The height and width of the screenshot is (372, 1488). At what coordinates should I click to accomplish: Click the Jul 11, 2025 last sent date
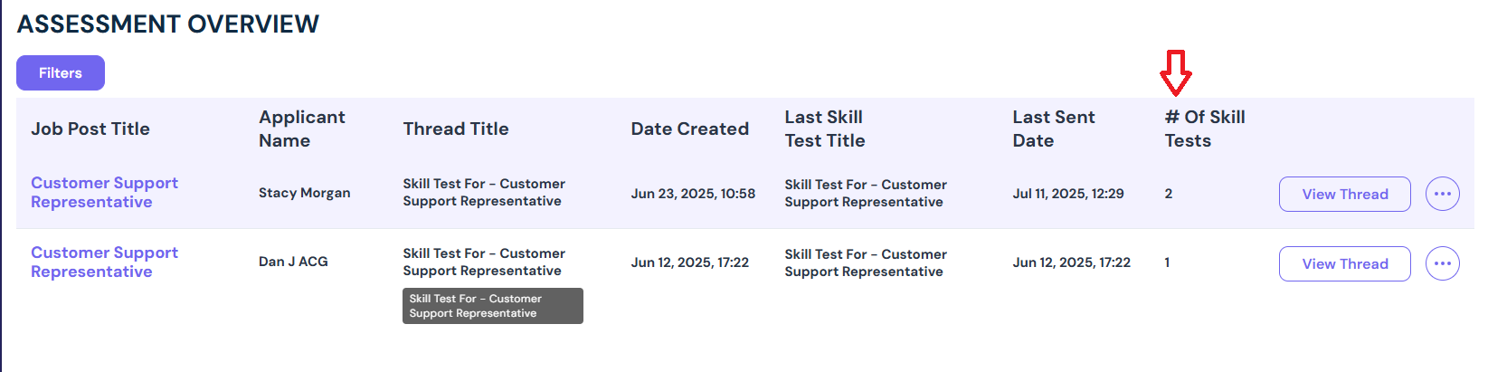coord(1068,194)
